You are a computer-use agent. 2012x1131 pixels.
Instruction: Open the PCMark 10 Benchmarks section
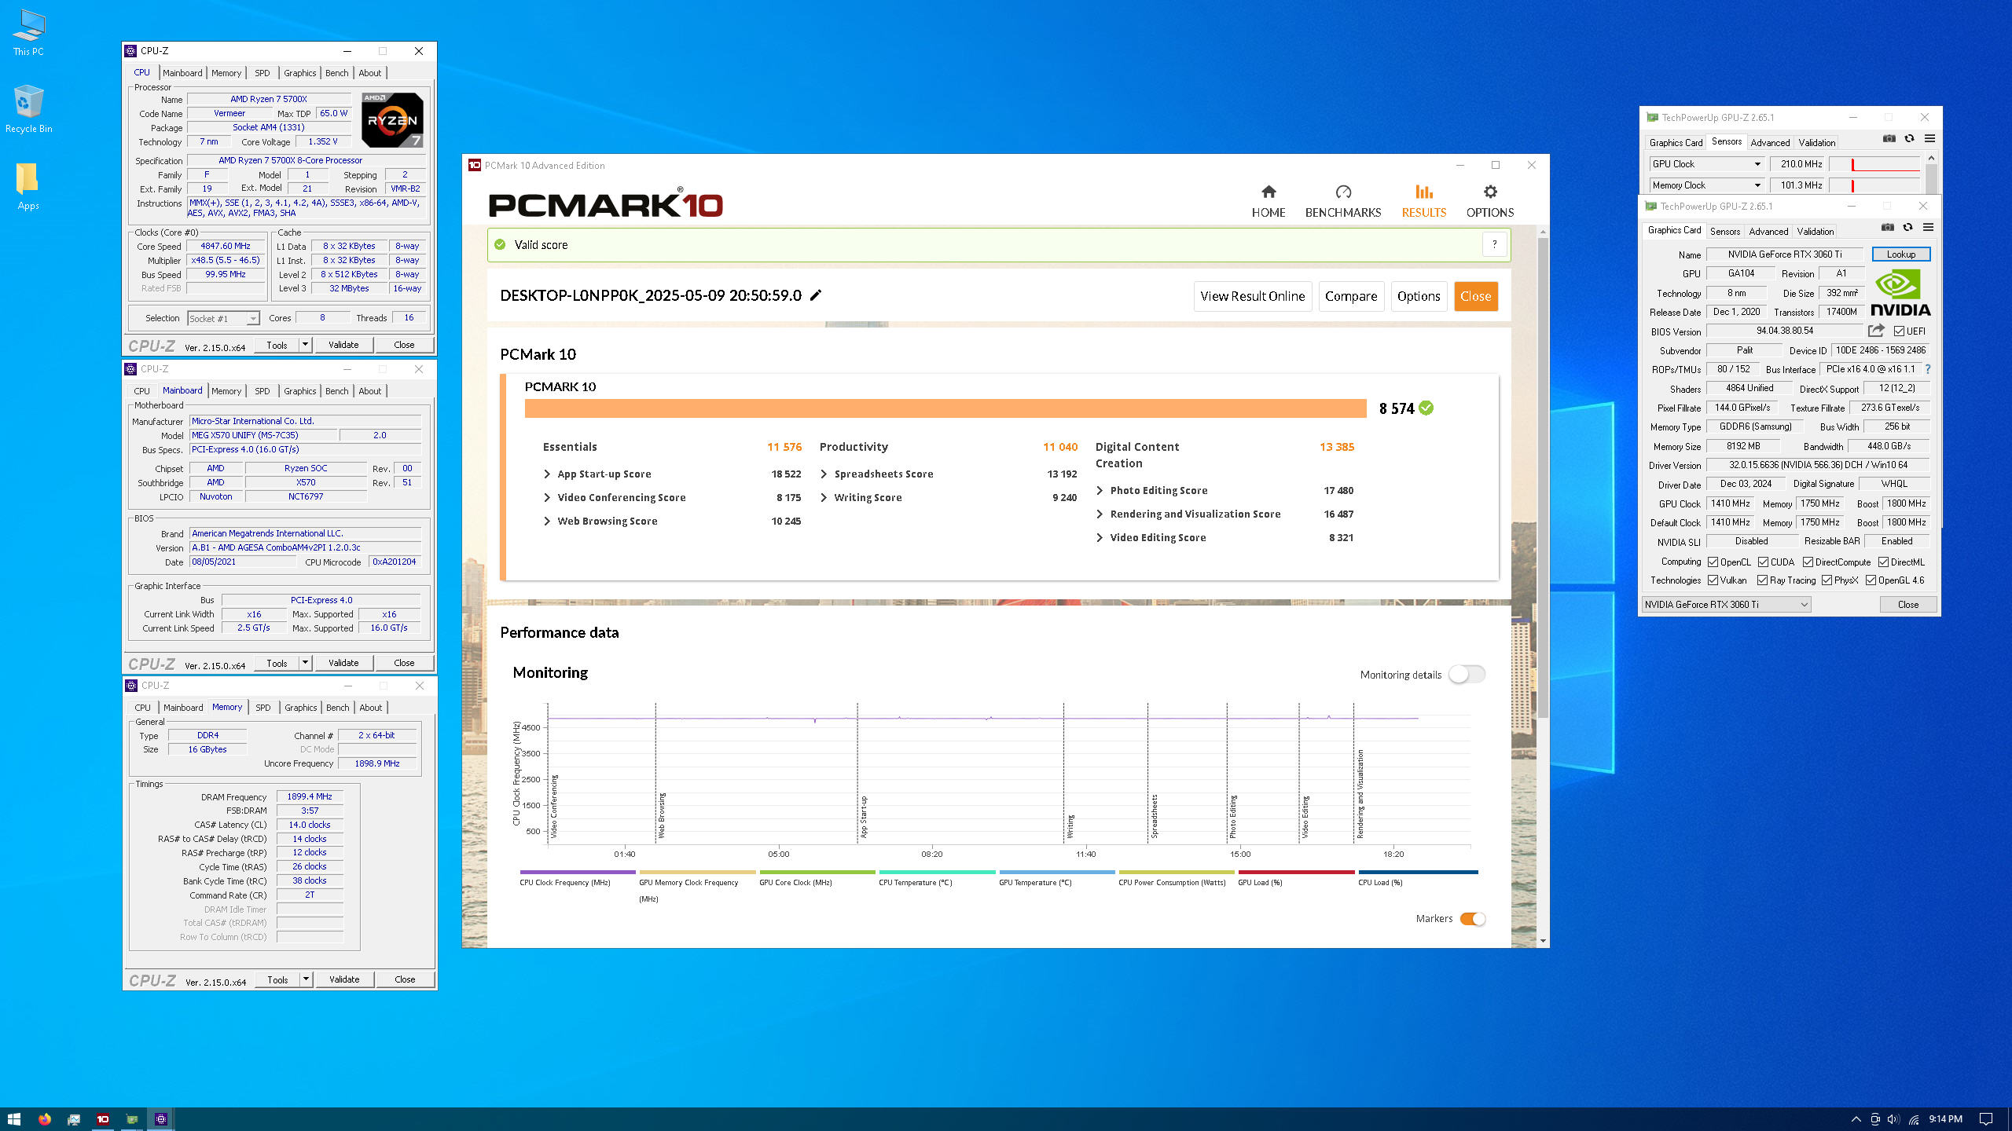1342,201
